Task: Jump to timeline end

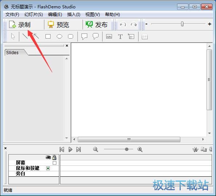Action: [x=79, y=149]
